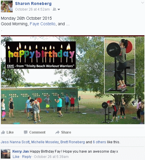The width and height of the screenshot is (145, 160).
Task: Click the Share button label
Action: [x=66, y=132]
